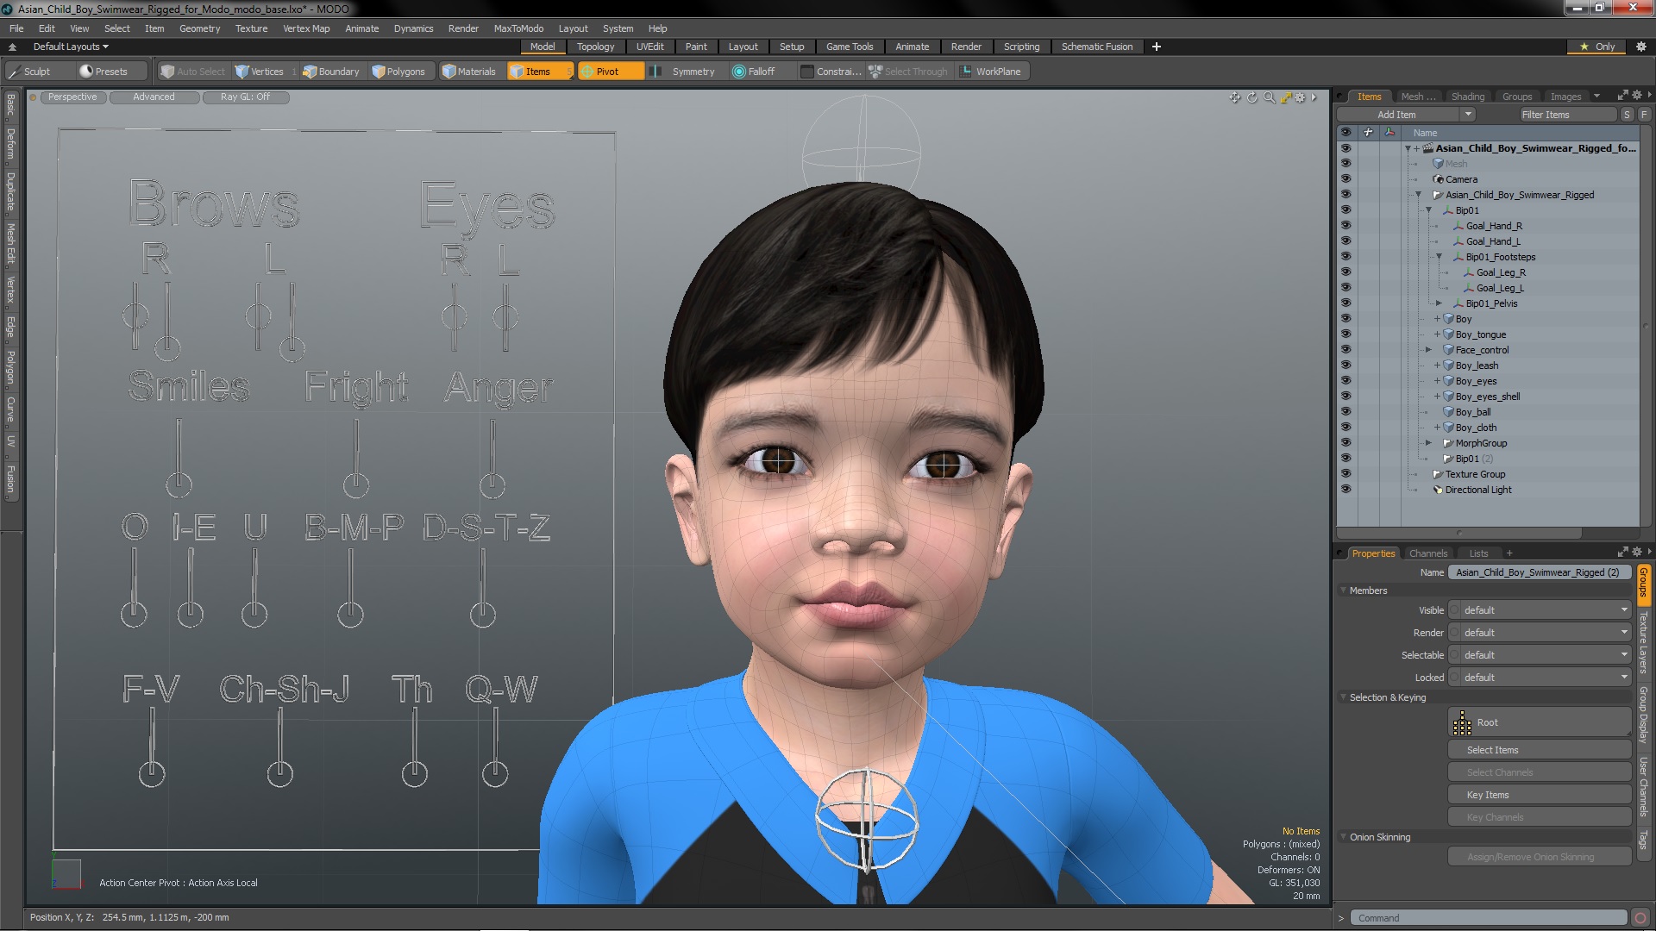Click the F button next to Filter Items
The width and height of the screenshot is (1656, 931).
(x=1644, y=115)
